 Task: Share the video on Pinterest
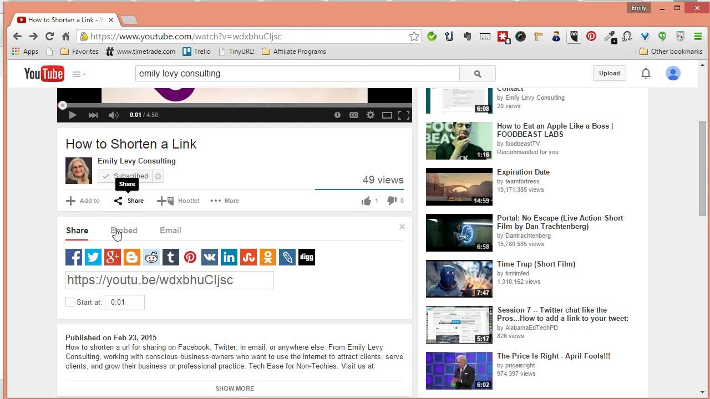190,257
